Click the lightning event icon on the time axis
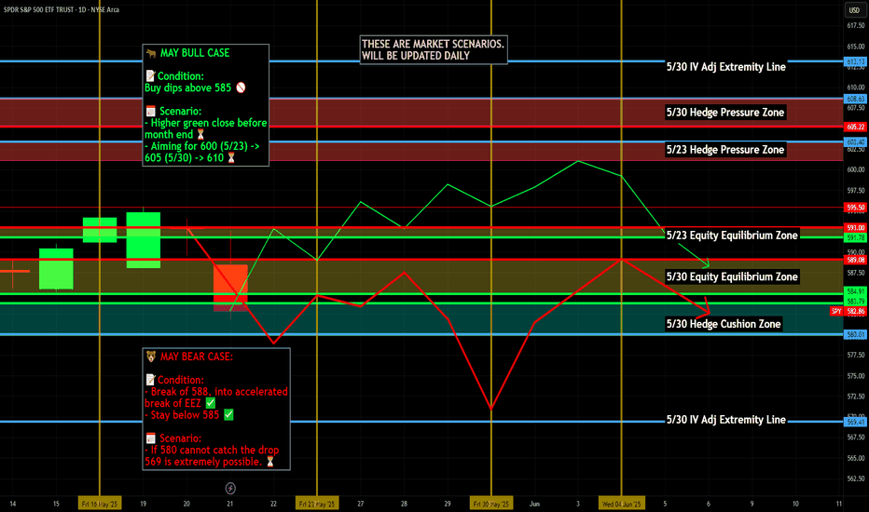Screen dimensions: 869x512 pos(230,488)
